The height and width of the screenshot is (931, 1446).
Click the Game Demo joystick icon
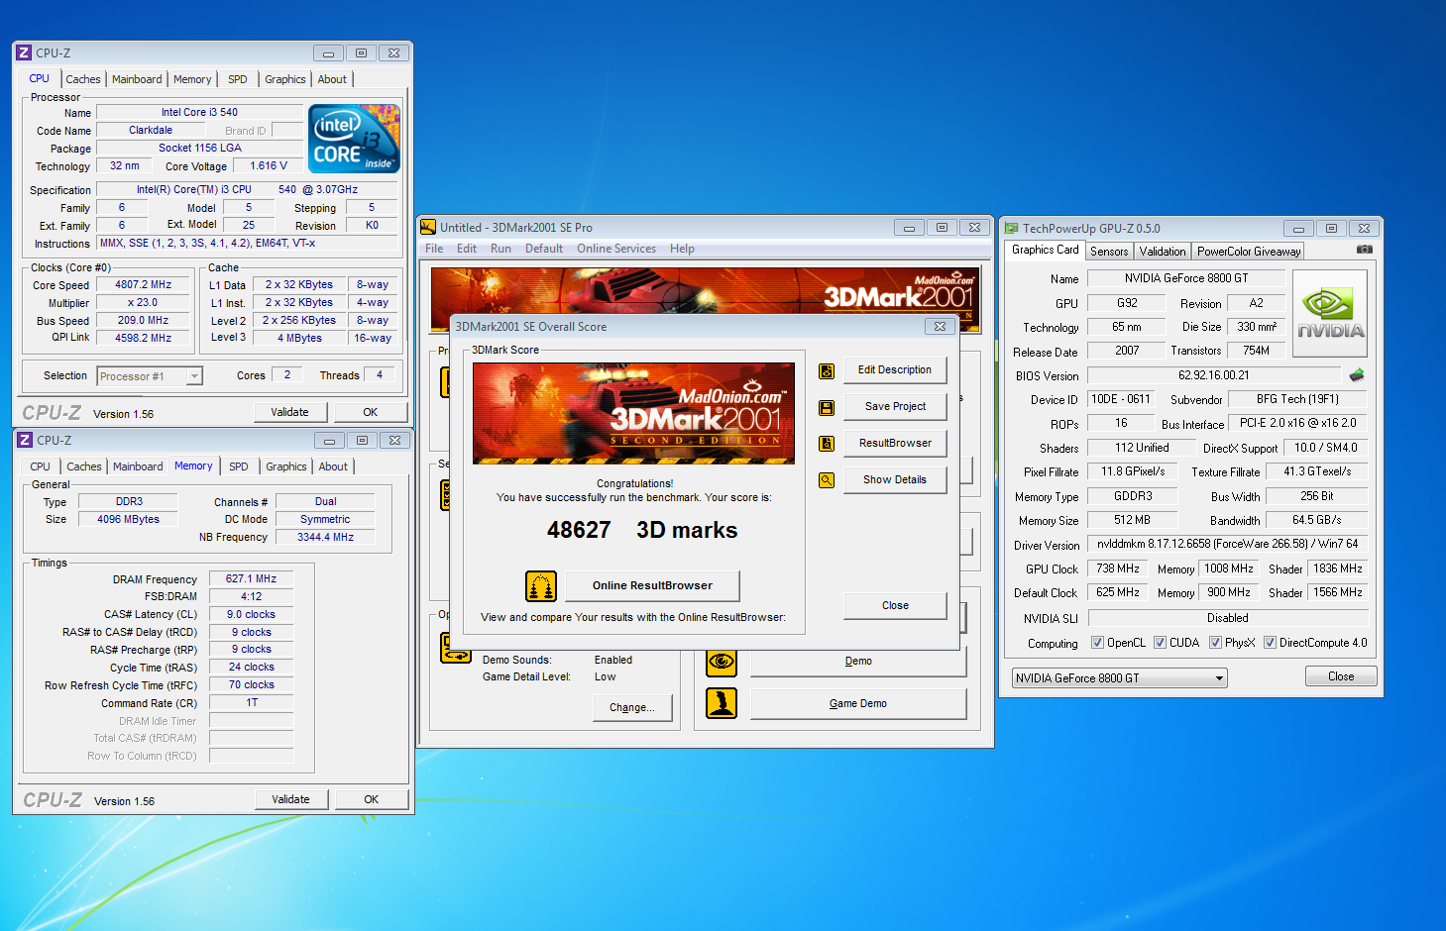(722, 703)
